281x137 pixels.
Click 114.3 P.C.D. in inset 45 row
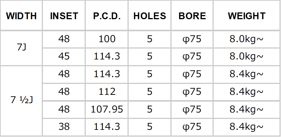pos(107,57)
